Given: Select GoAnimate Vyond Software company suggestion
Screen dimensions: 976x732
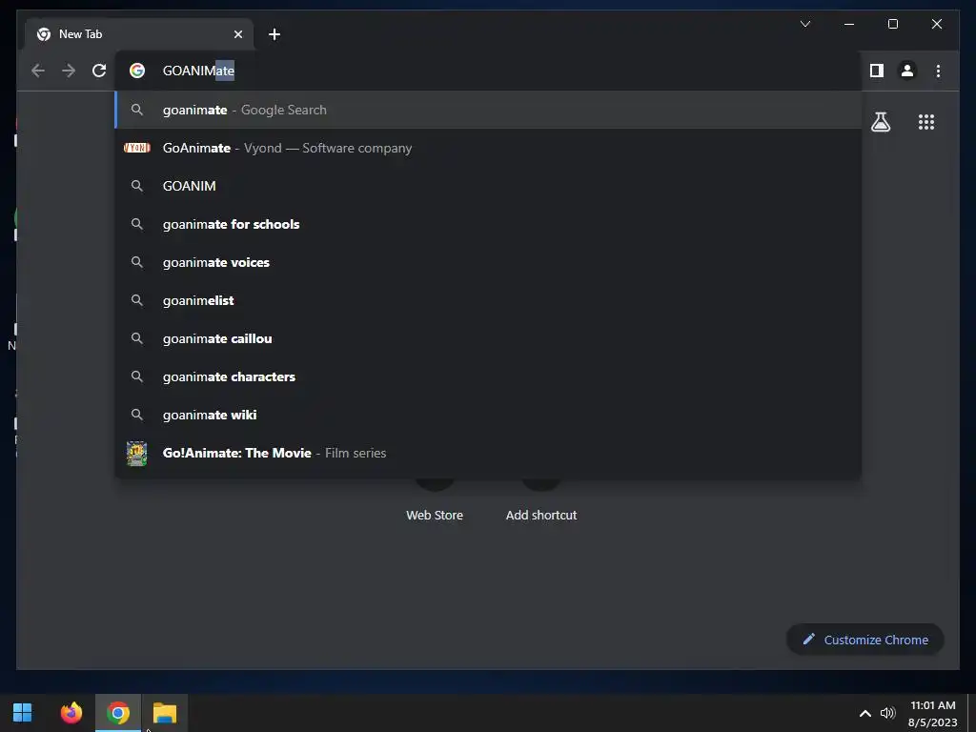Looking at the screenshot, I should point(488,148).
